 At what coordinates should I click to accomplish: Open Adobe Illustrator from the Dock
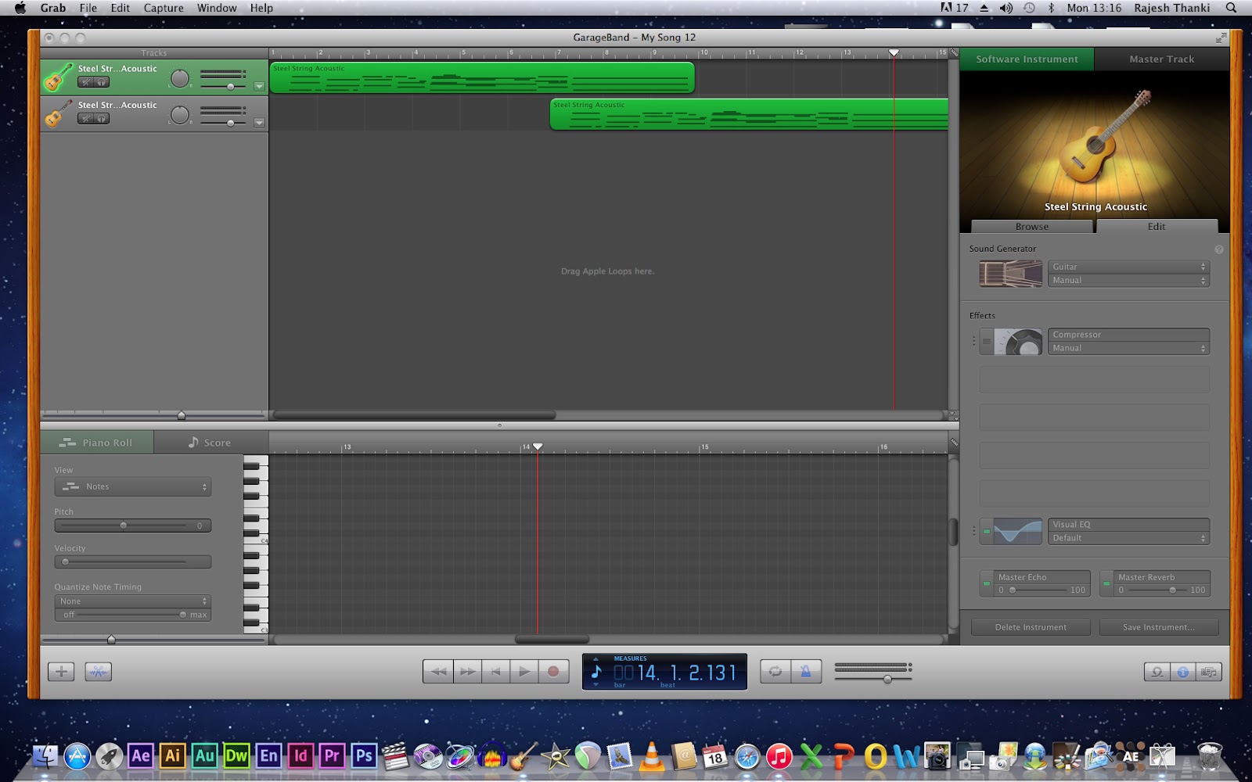(173, 755)
